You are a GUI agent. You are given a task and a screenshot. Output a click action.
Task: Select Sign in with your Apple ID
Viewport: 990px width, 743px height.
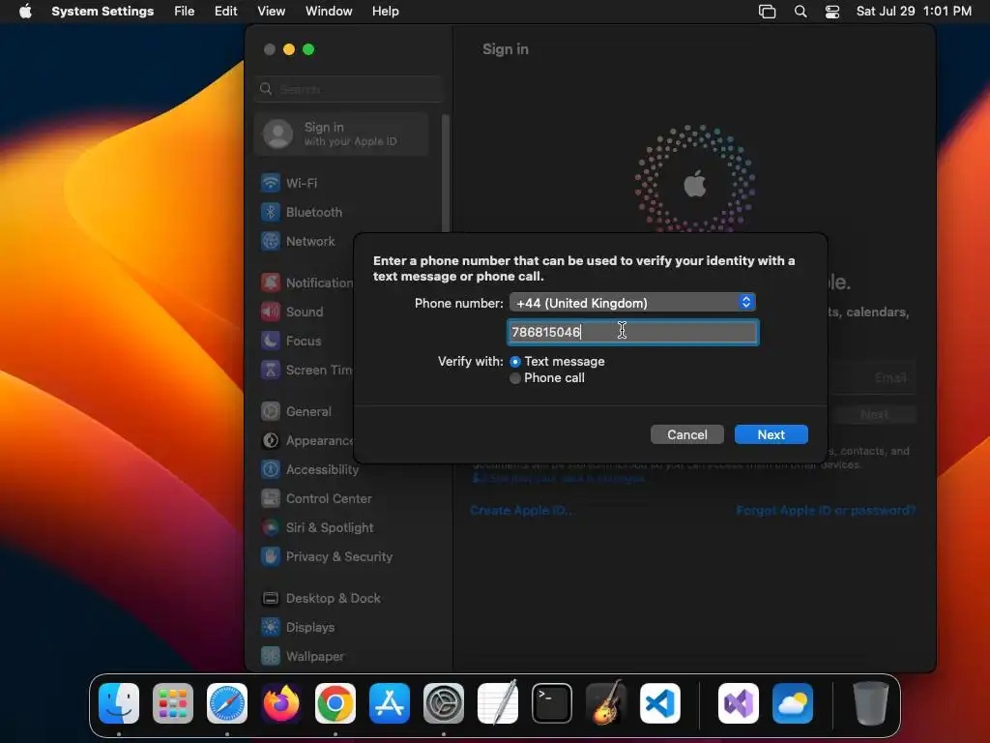pyautogui.click(x=341, y=134)
